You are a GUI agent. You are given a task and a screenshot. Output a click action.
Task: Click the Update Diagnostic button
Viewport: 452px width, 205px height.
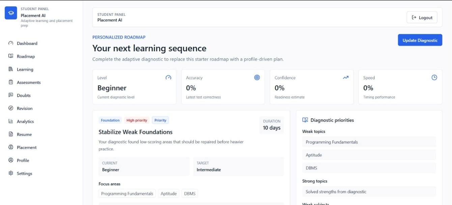pyautogui.click(x=420, y=40)
